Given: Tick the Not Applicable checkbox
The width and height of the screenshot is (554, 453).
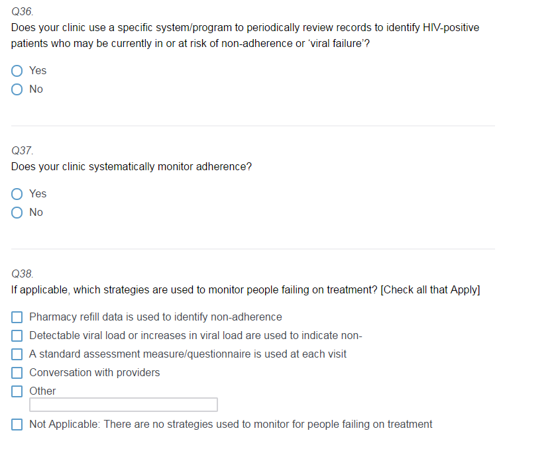Looking at the screenshot, I should click(17, 425).
